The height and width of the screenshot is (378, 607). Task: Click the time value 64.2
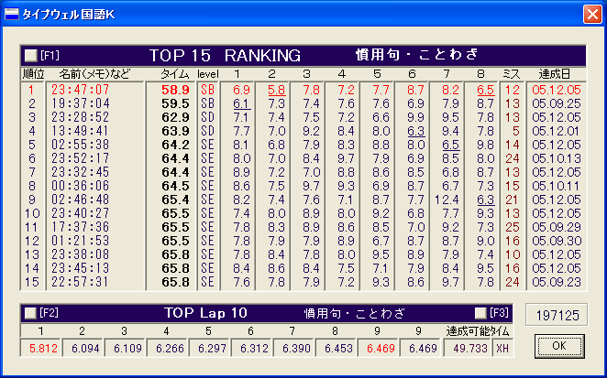click(x=175, y=145)
